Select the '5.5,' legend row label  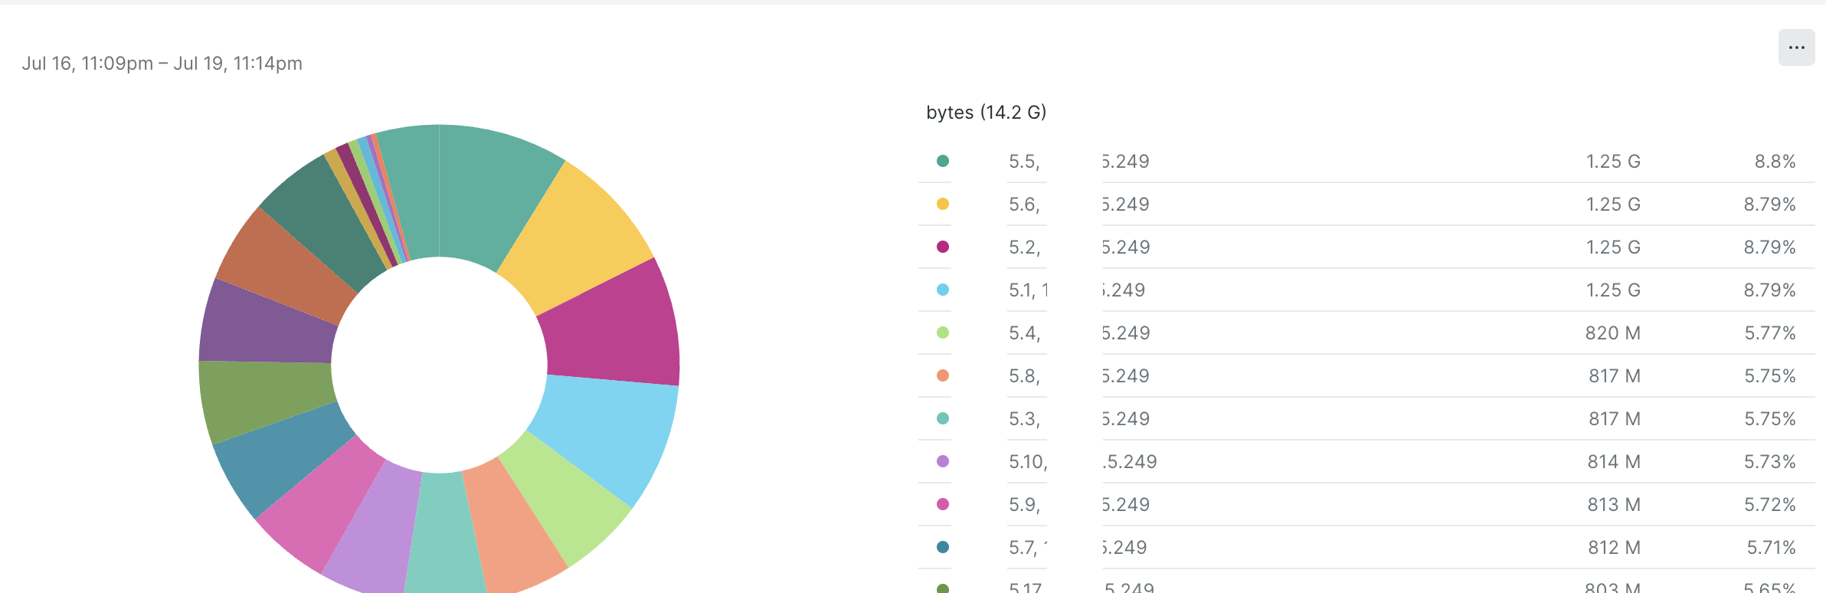pos(1024,162)
